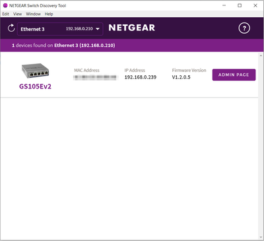Image resolution: width=264 pixels, height=241 pixels.
Task: Click the GS105Ev2 switch thumbnail image
Action: coord(35,71)
